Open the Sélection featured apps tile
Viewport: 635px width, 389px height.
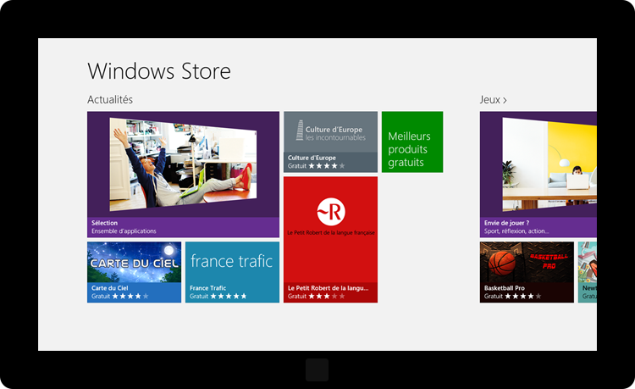[x=183, y=175]
